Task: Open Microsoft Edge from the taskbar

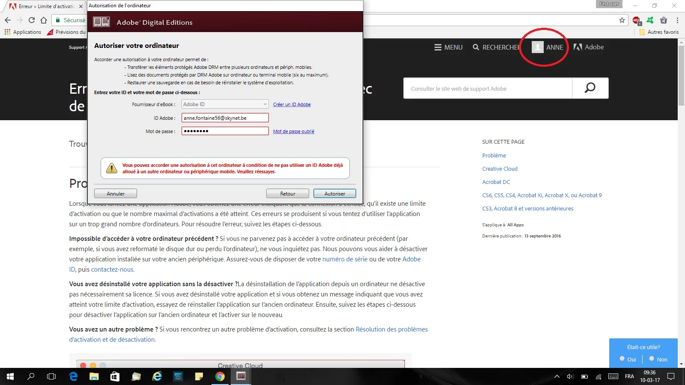Action: coord(73,376)
